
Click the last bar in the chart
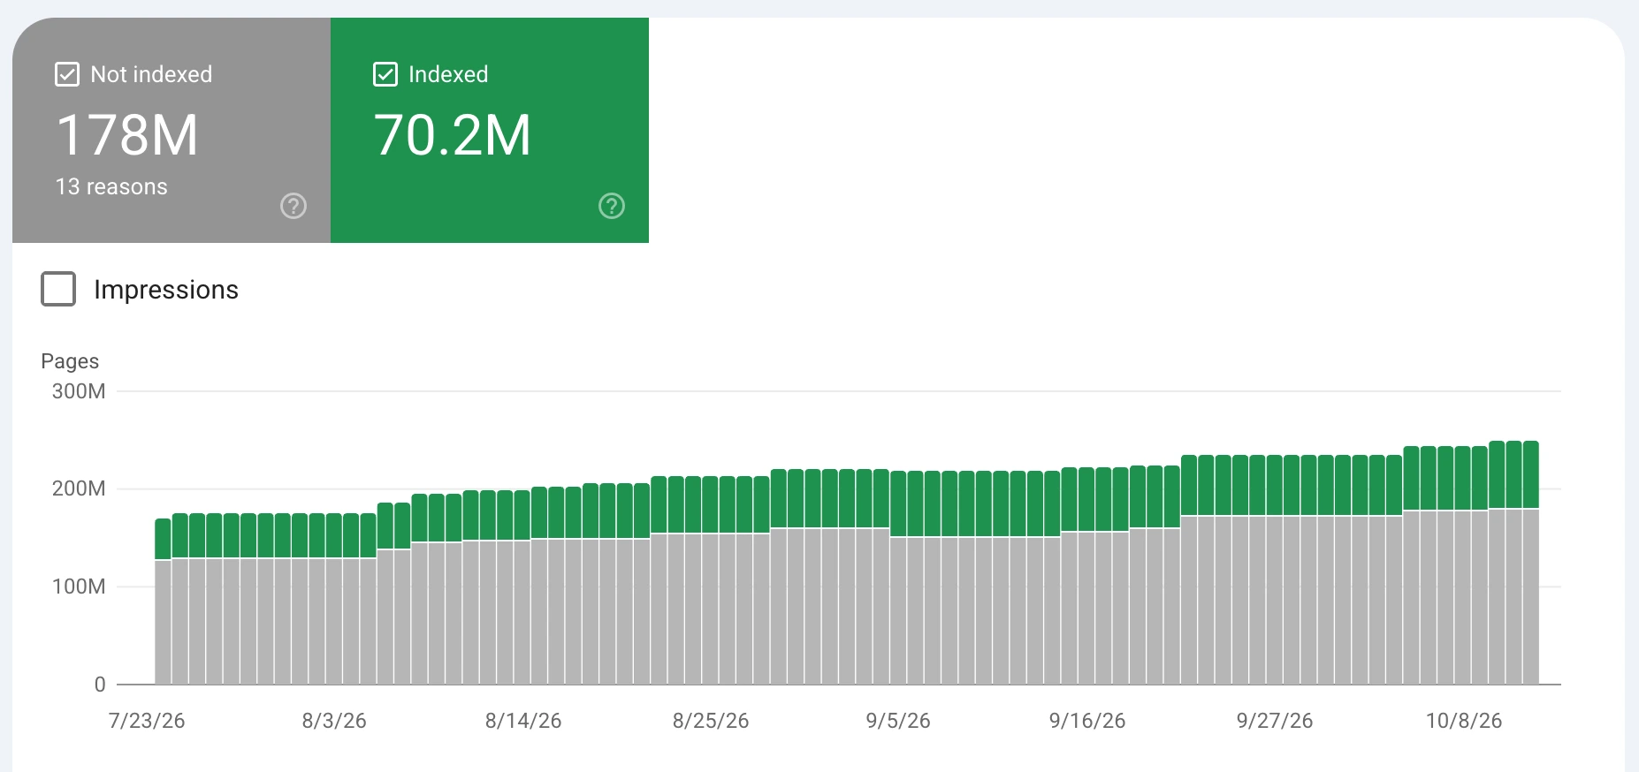1531,563
